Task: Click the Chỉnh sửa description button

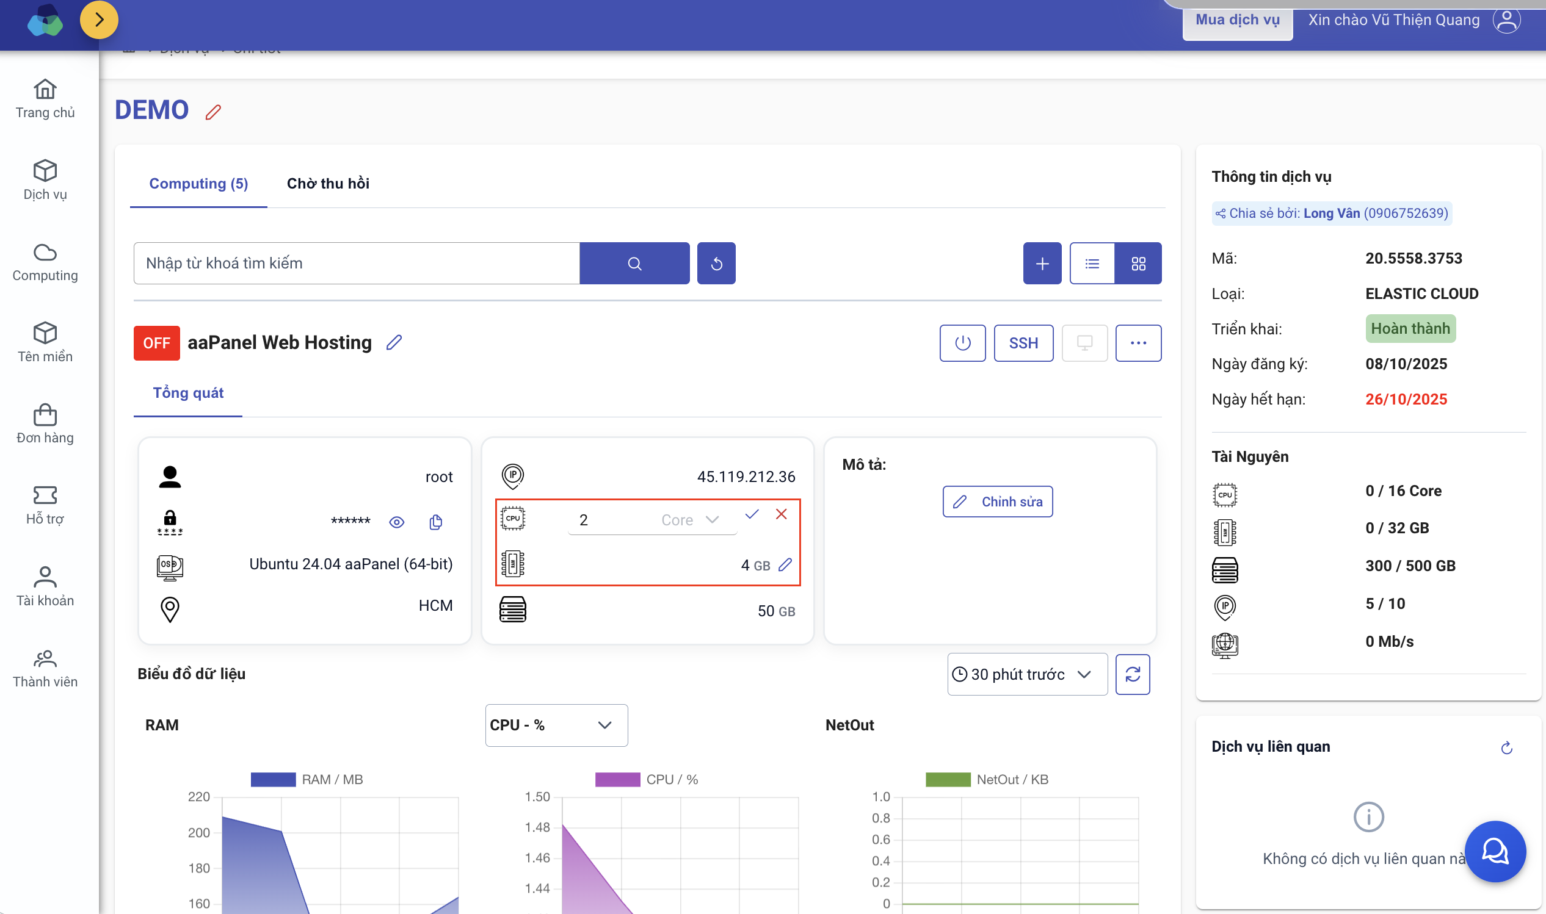Action: pyautogui.click(x=997, y=502)
